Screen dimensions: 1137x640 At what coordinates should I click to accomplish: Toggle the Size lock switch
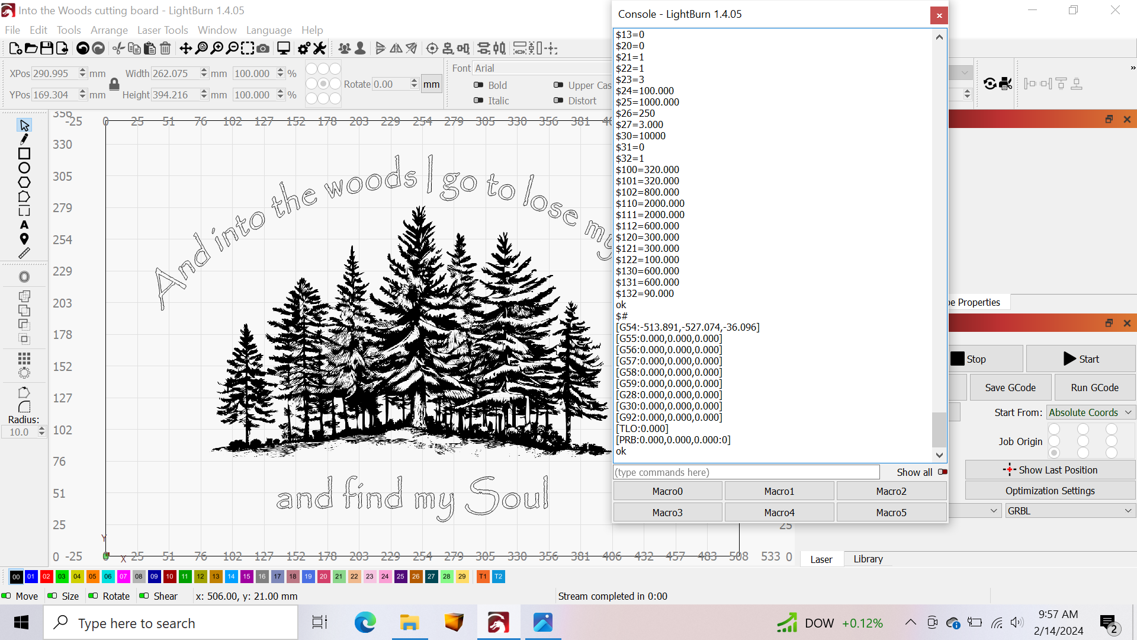point(53,596)
